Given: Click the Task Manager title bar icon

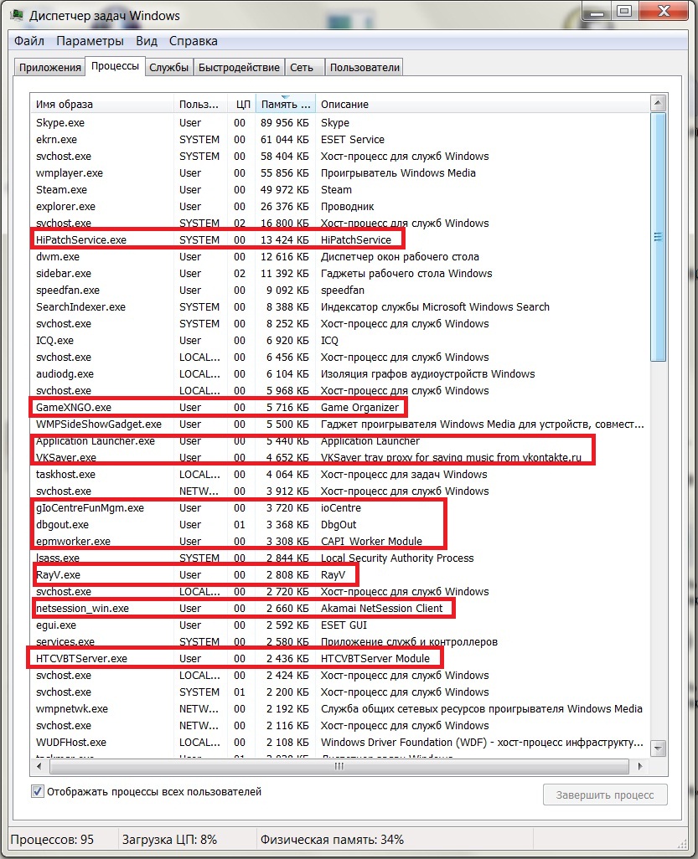Looking at the screenshot, I should tap(17, 15).
